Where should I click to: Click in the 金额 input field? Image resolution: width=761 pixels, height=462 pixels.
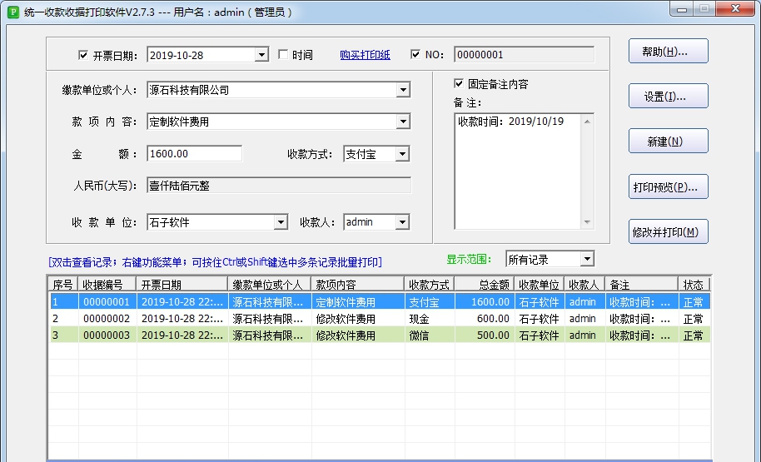point(194,154)
